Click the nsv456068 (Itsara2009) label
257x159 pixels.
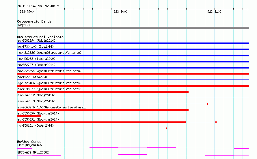[36, 59]
